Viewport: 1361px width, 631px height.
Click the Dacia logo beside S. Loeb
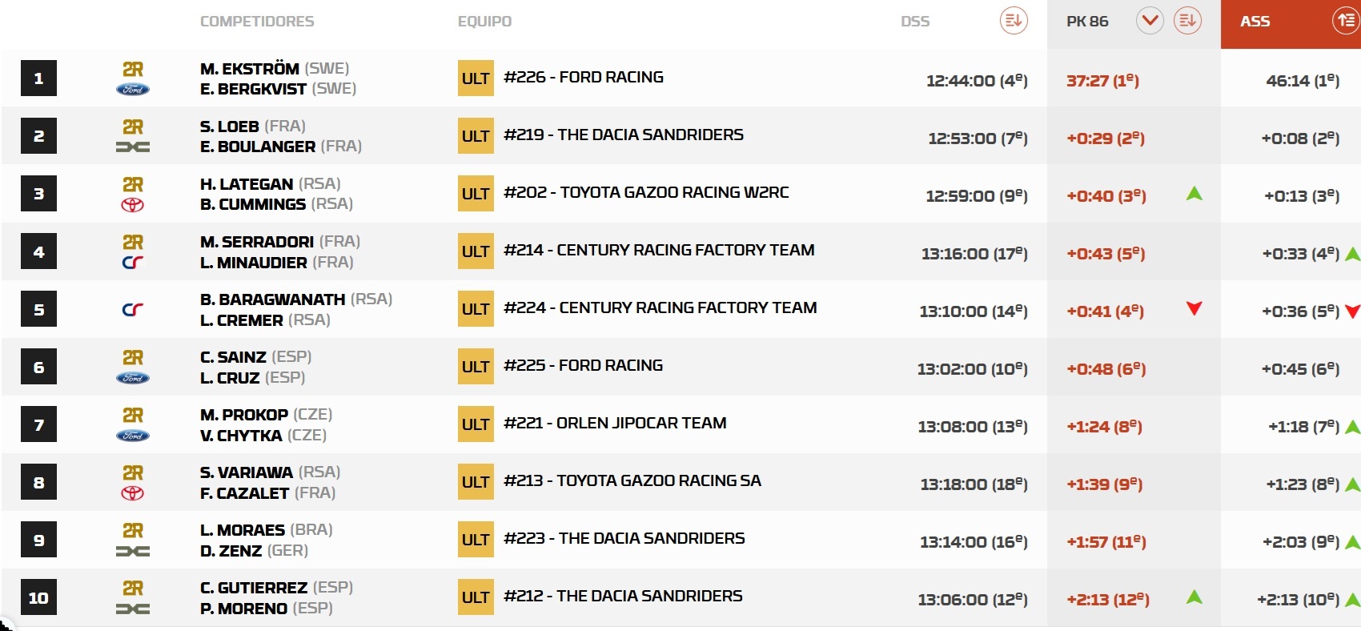click(133, 147)
